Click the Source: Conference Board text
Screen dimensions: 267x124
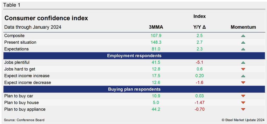click(24, 120)
